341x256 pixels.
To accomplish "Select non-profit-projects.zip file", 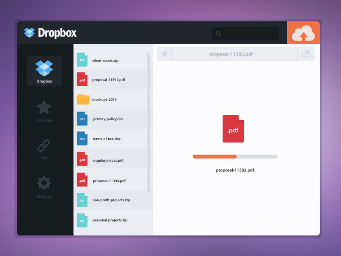I will pyautogui.click(x=111, y=200).
